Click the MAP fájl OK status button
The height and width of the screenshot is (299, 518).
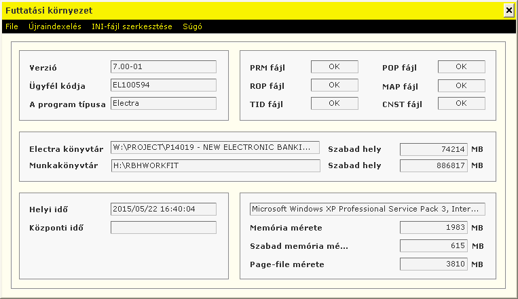(x=462, y=86)
